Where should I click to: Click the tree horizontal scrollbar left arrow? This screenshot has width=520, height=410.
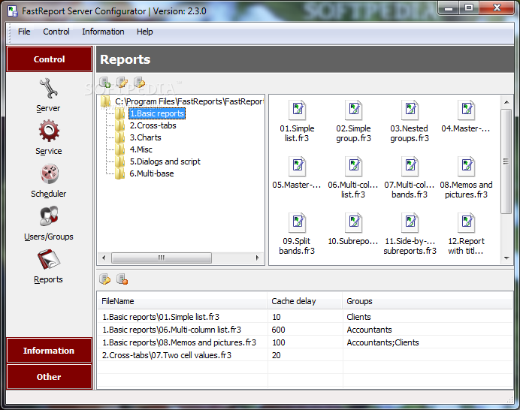[x=104, y=258]
